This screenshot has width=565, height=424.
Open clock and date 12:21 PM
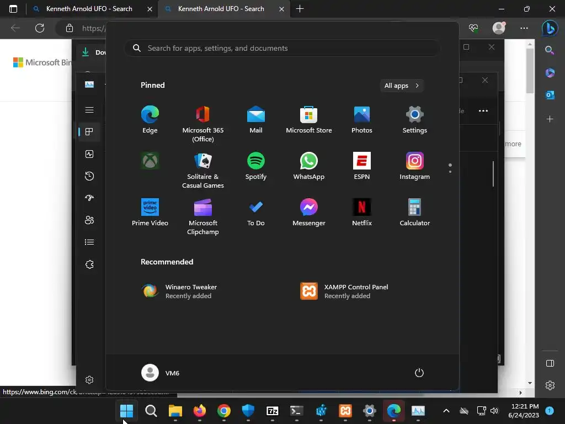[524, 410]
